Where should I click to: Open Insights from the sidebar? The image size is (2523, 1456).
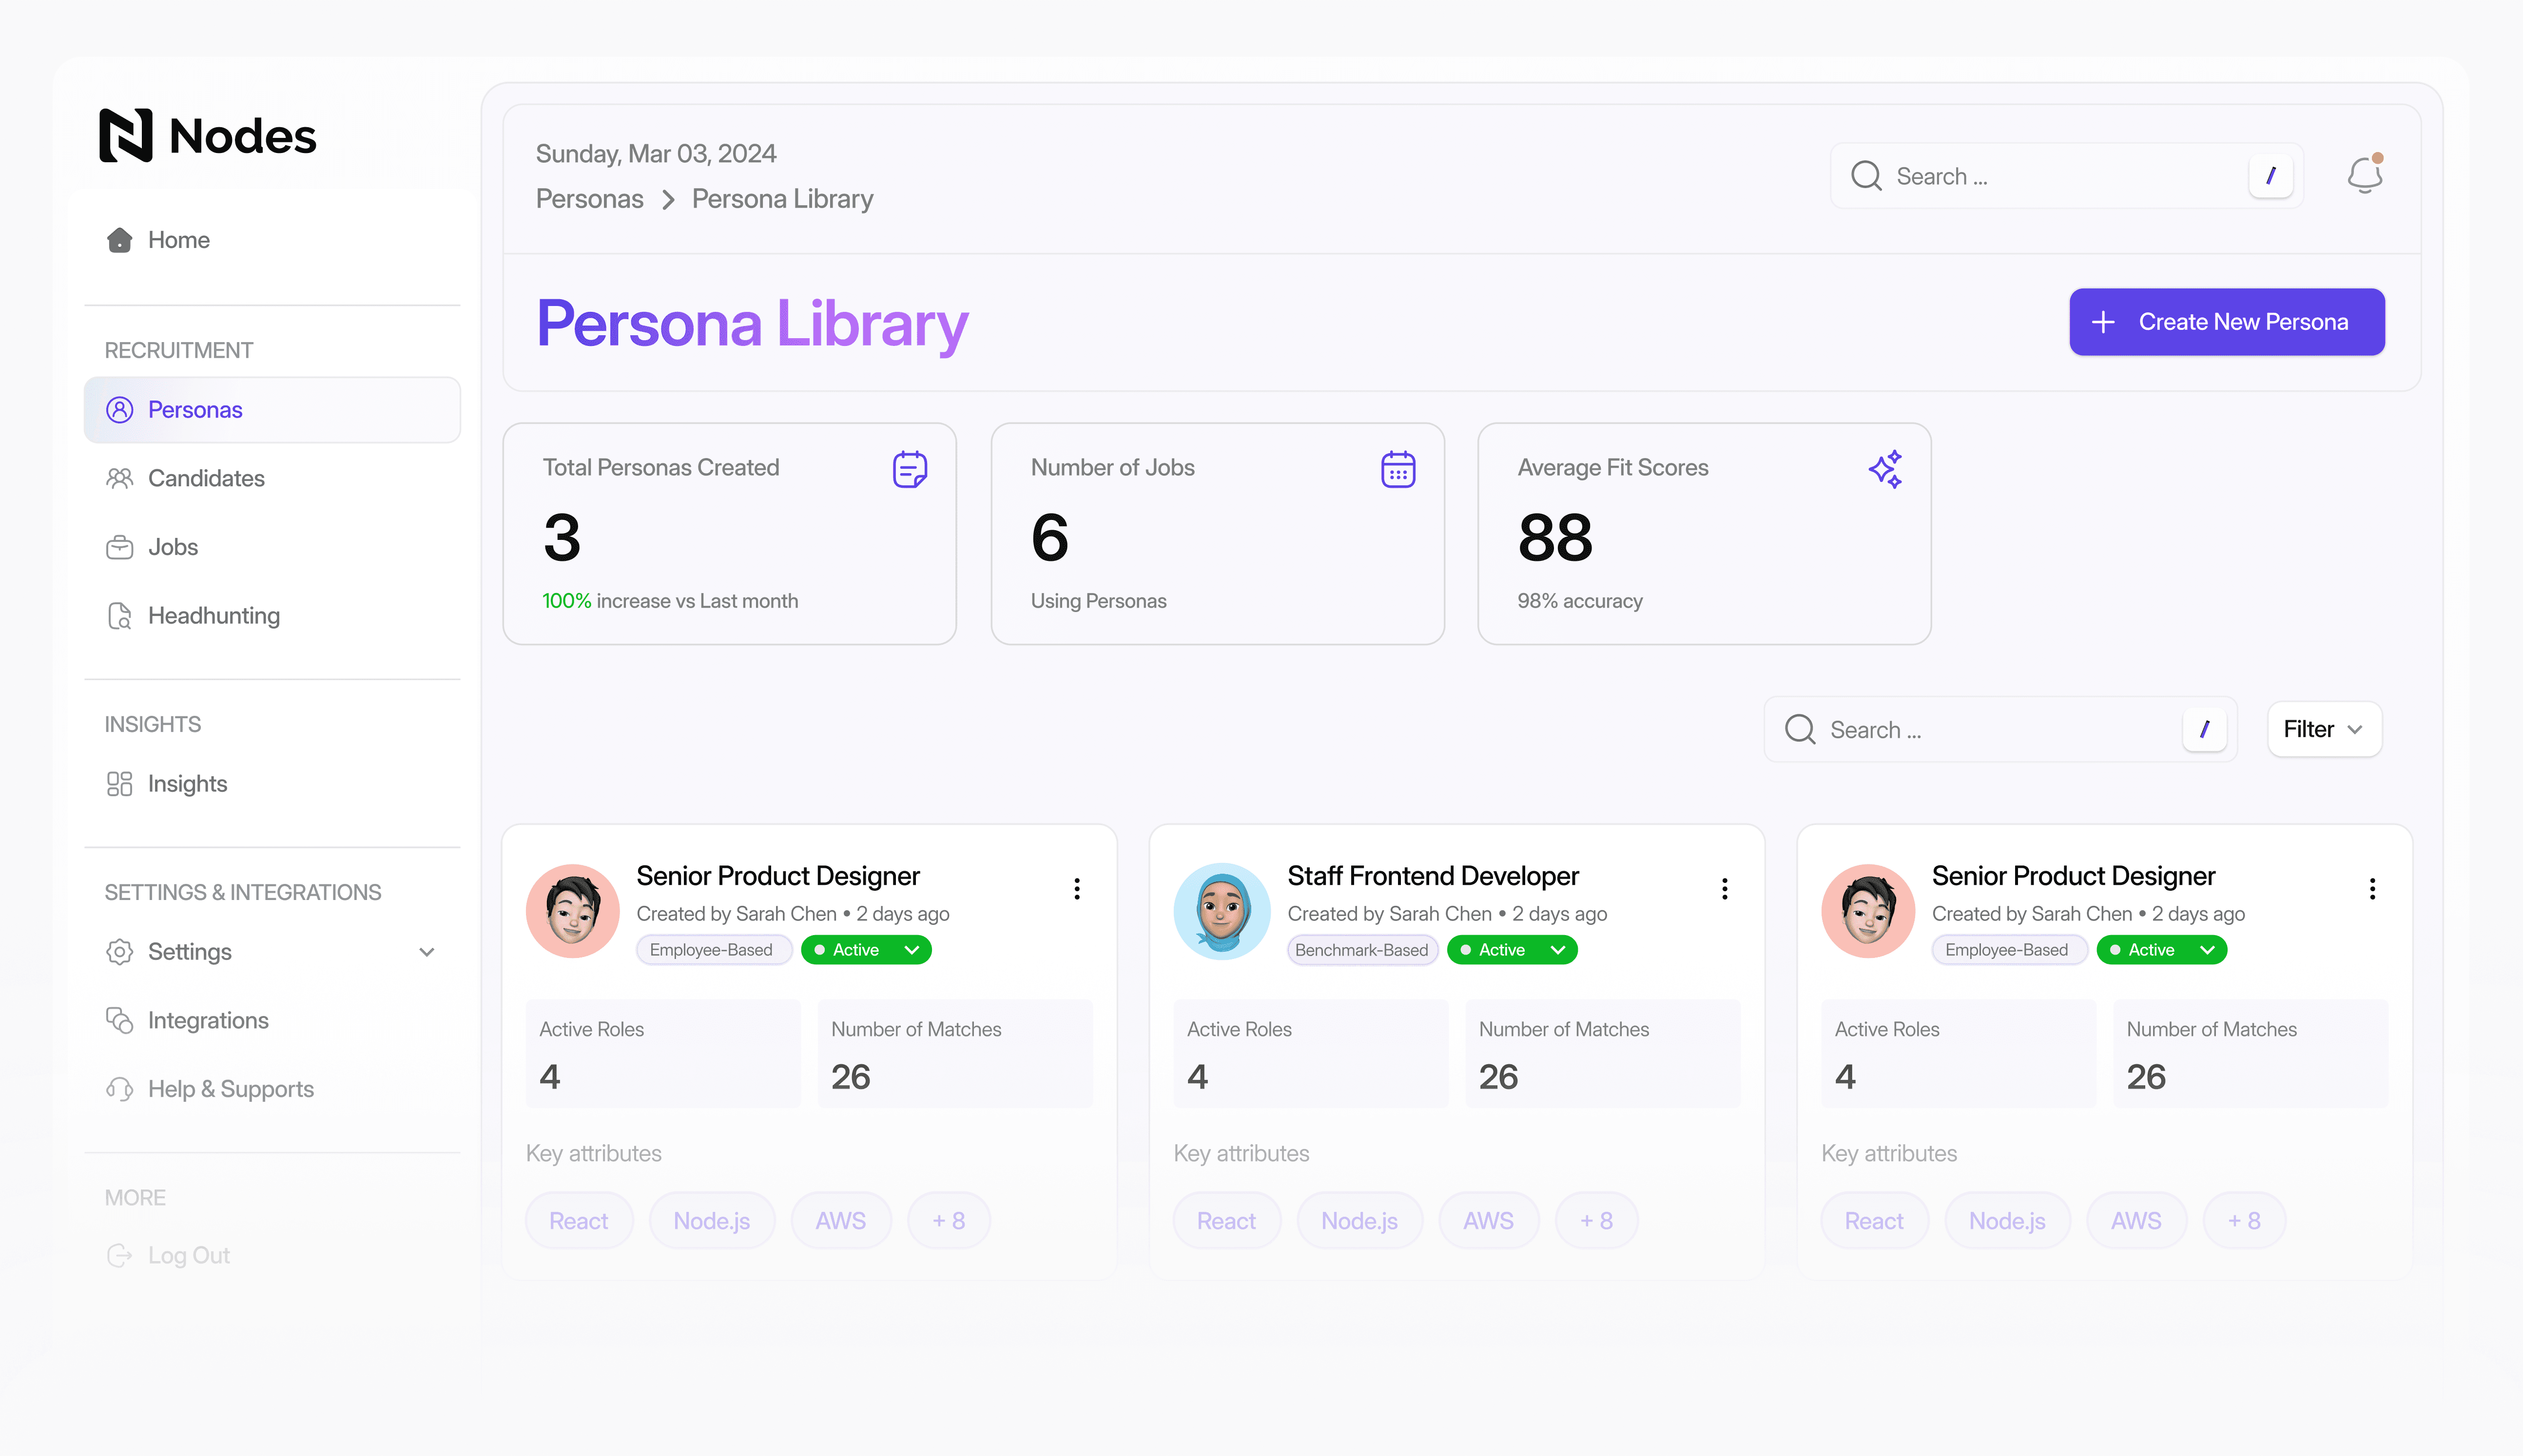click(187, 784)
